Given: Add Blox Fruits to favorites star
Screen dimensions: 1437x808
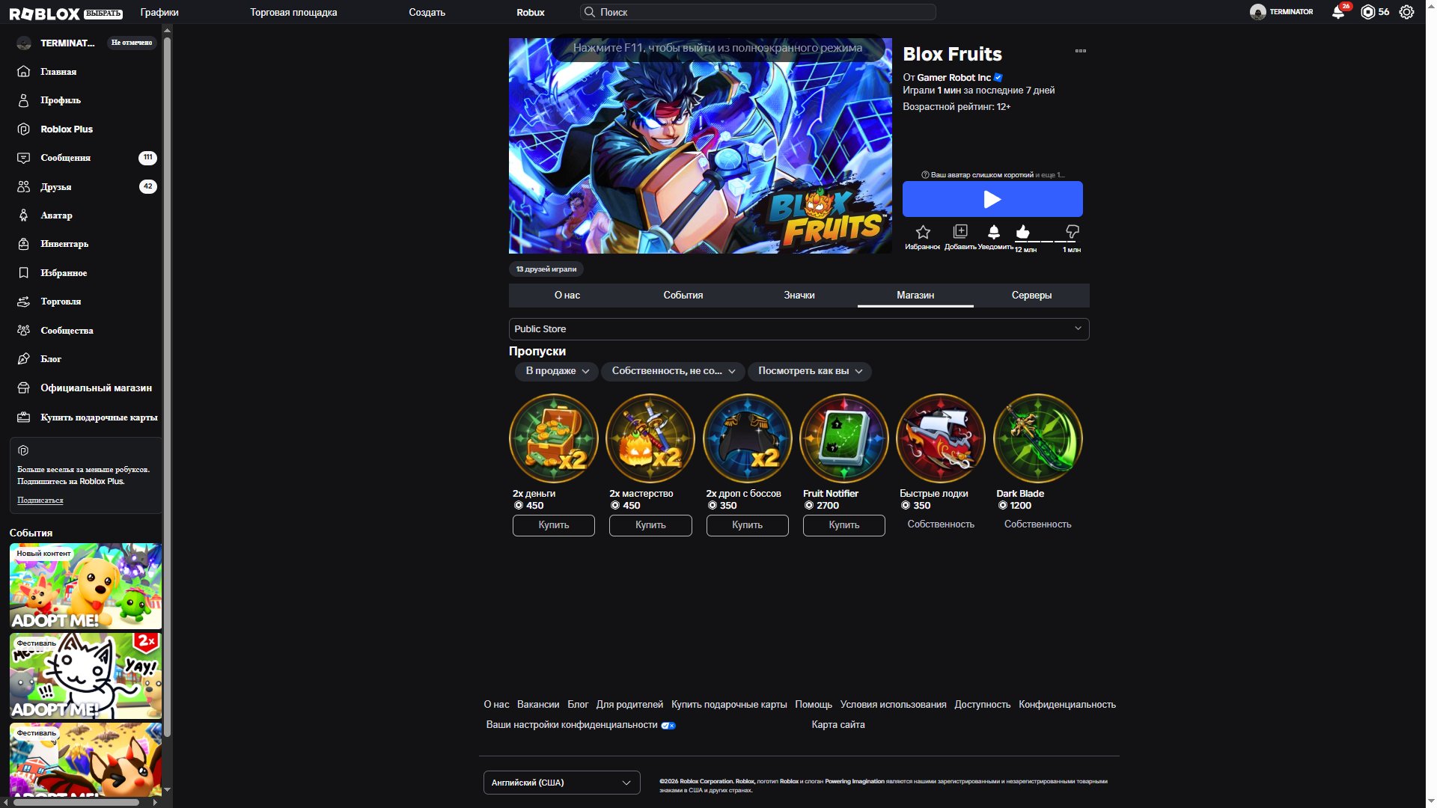Looking at the screenshot, I should (923, 232).
